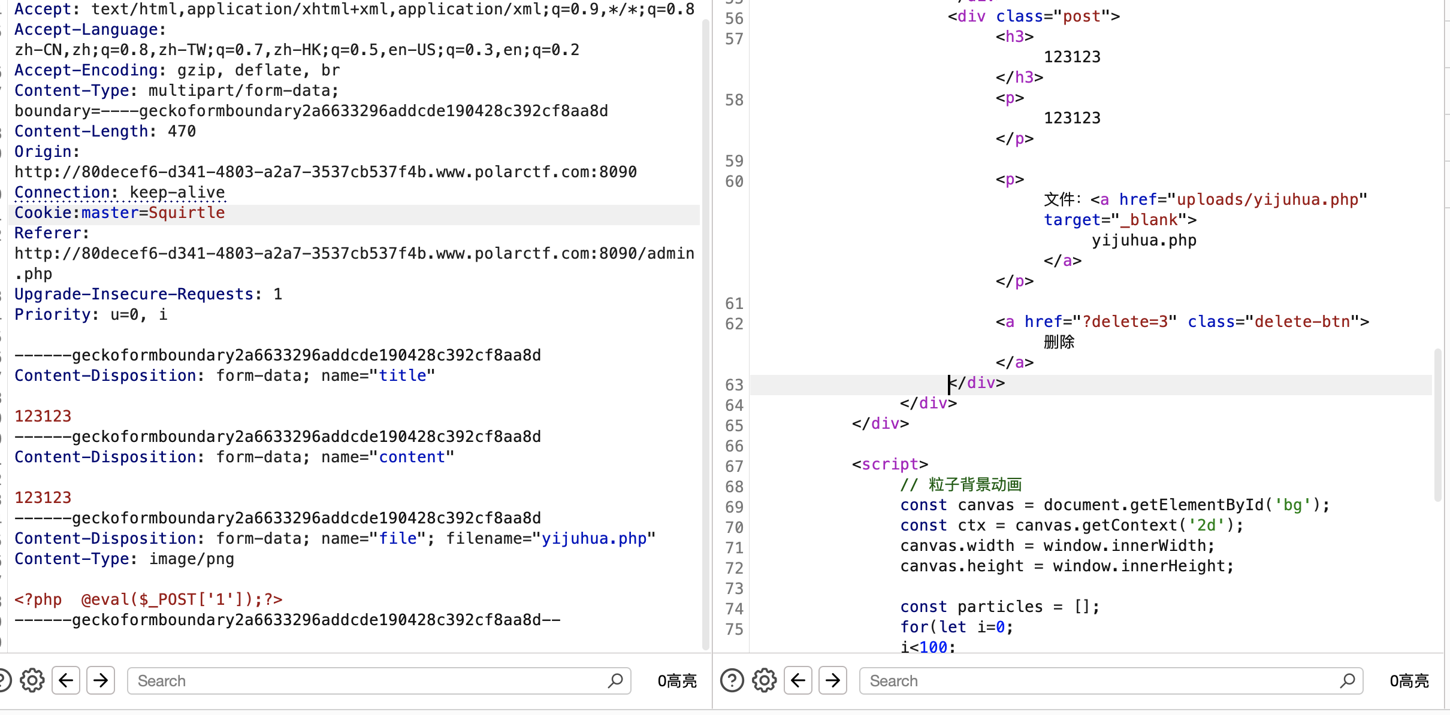
Task: Click request pane 0高亮 highlight counter
Action: pyautogui.click(x=677, y=681)
